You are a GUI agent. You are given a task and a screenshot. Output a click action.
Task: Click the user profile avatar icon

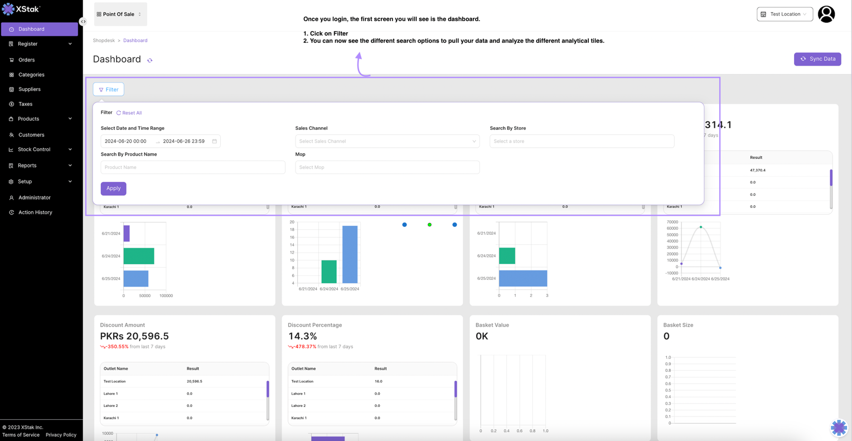coord(826,14)
